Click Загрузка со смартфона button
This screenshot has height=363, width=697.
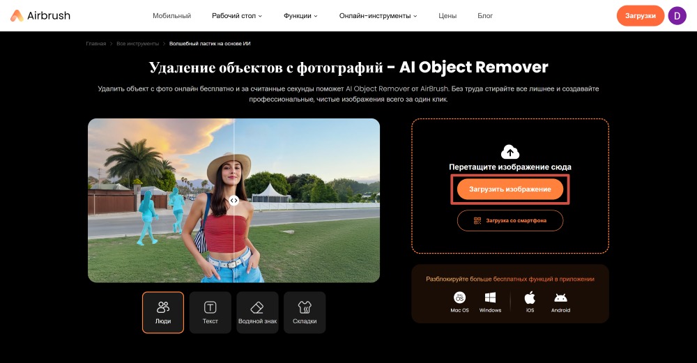(x=510, y=220)
